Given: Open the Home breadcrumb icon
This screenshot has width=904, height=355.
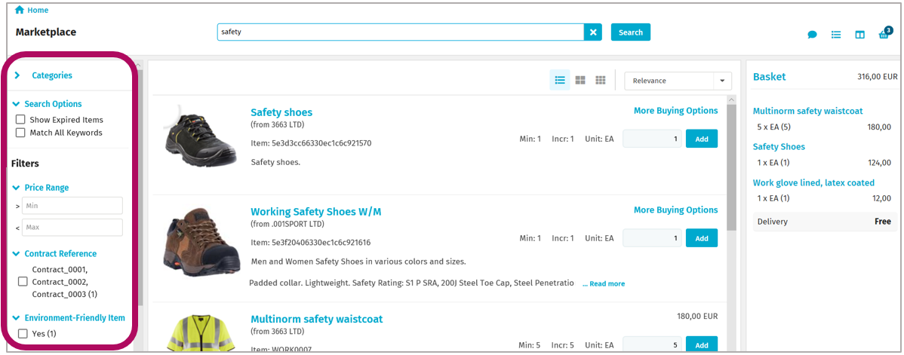Looking at the screenshot, I should [20, 10].
